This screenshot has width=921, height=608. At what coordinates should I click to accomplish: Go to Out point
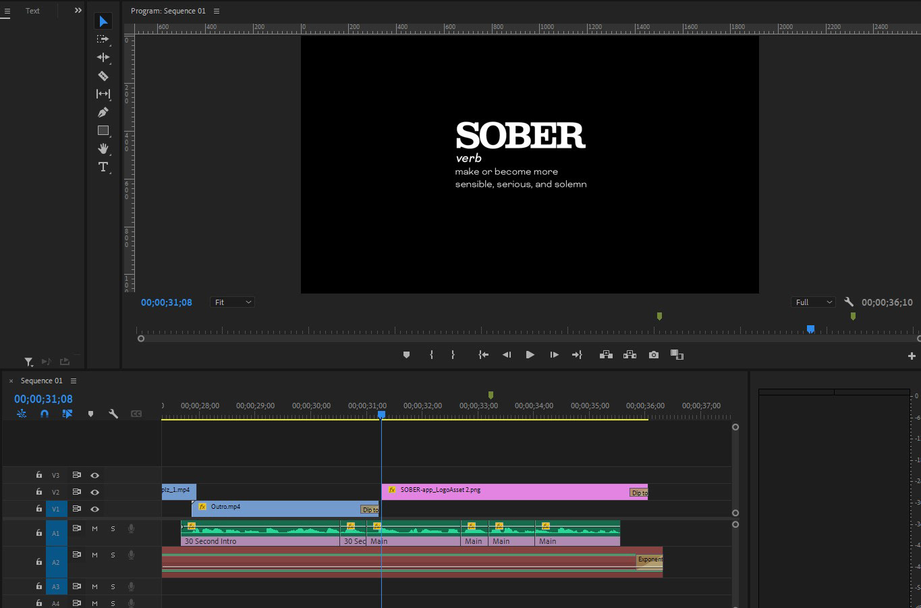[577, 355]
